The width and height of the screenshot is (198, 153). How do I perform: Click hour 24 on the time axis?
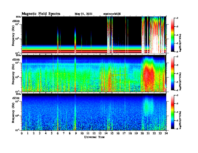(x=166, y=133)
